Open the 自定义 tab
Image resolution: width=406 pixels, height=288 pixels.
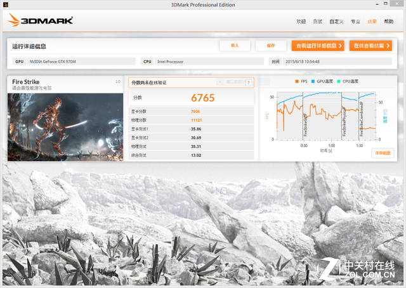(x=336, y=22)
